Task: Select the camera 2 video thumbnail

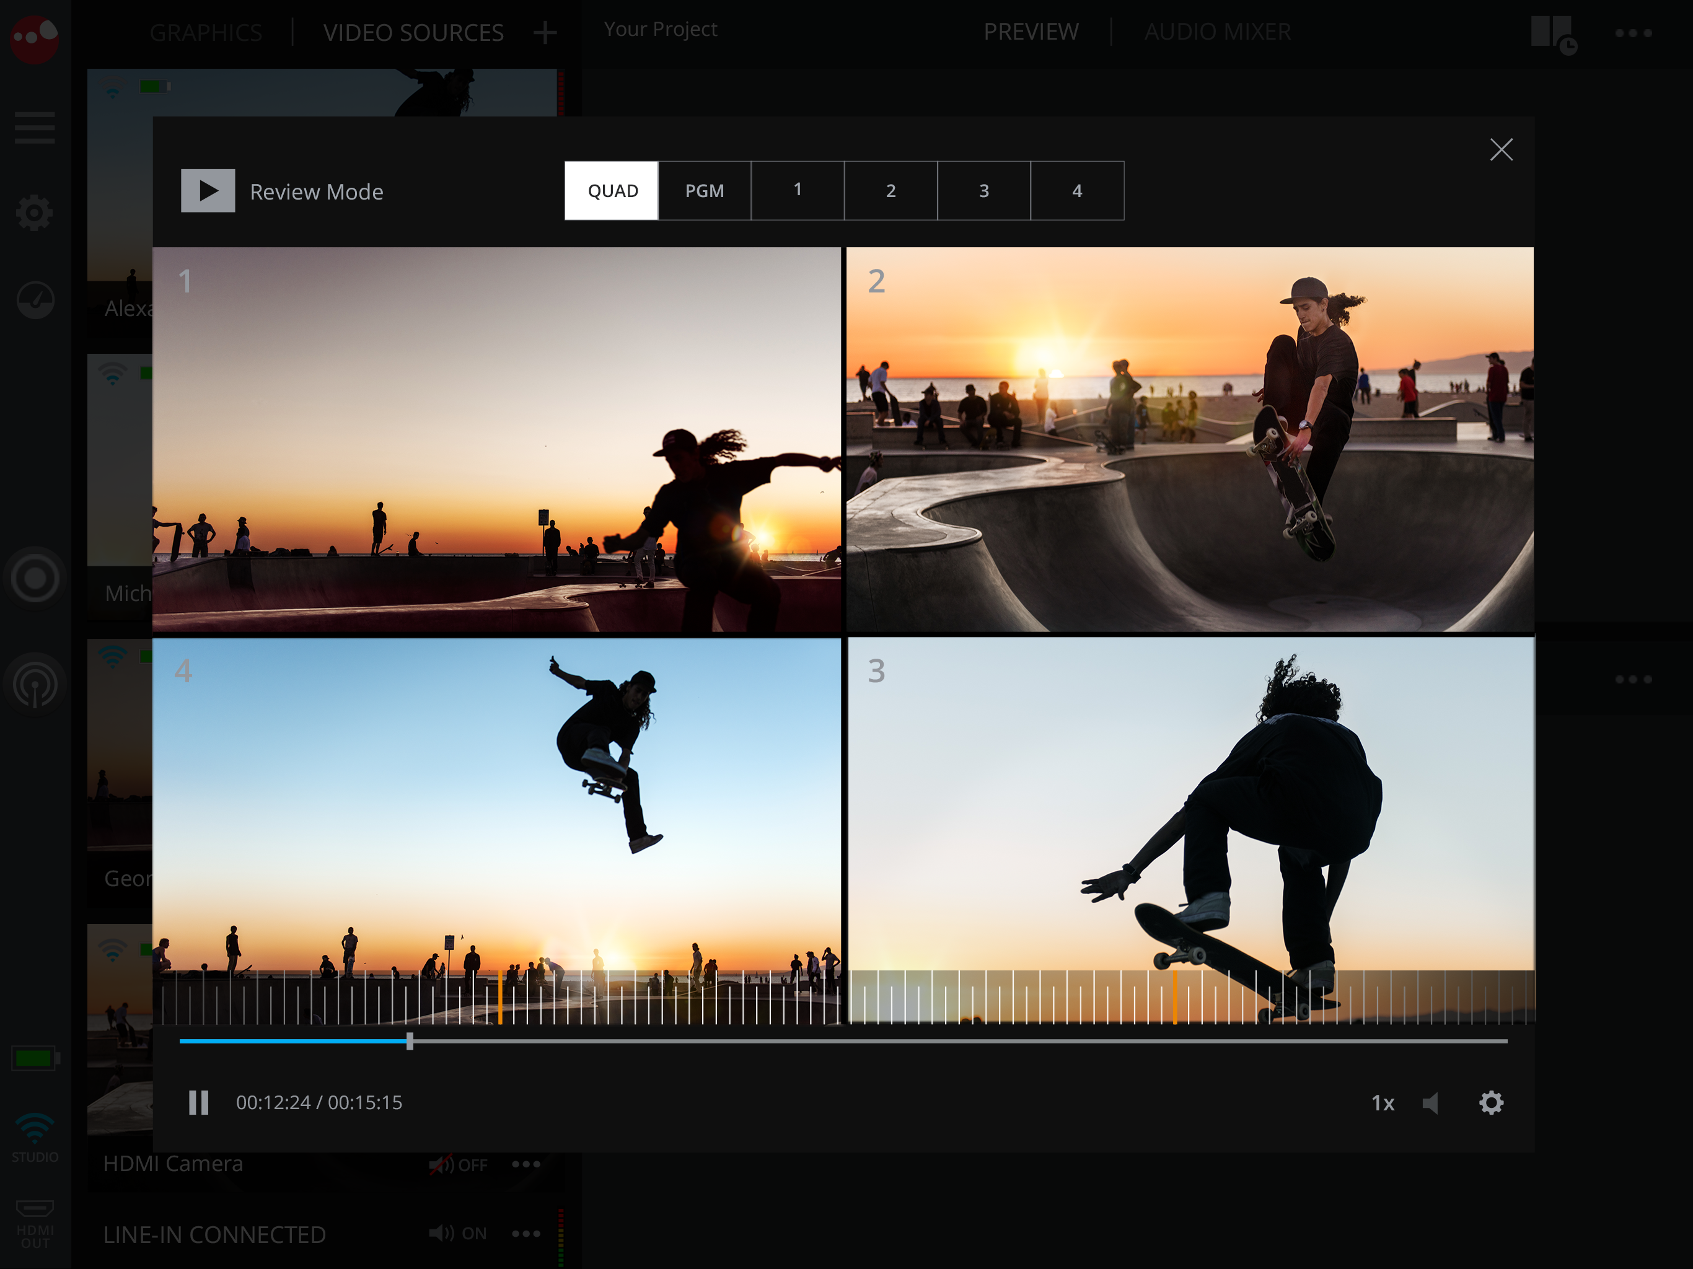Action: (1189, 439)
